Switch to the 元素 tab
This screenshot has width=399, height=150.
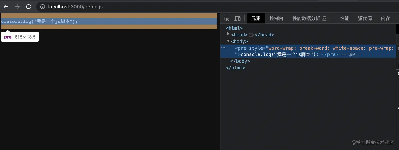(256, 18)
